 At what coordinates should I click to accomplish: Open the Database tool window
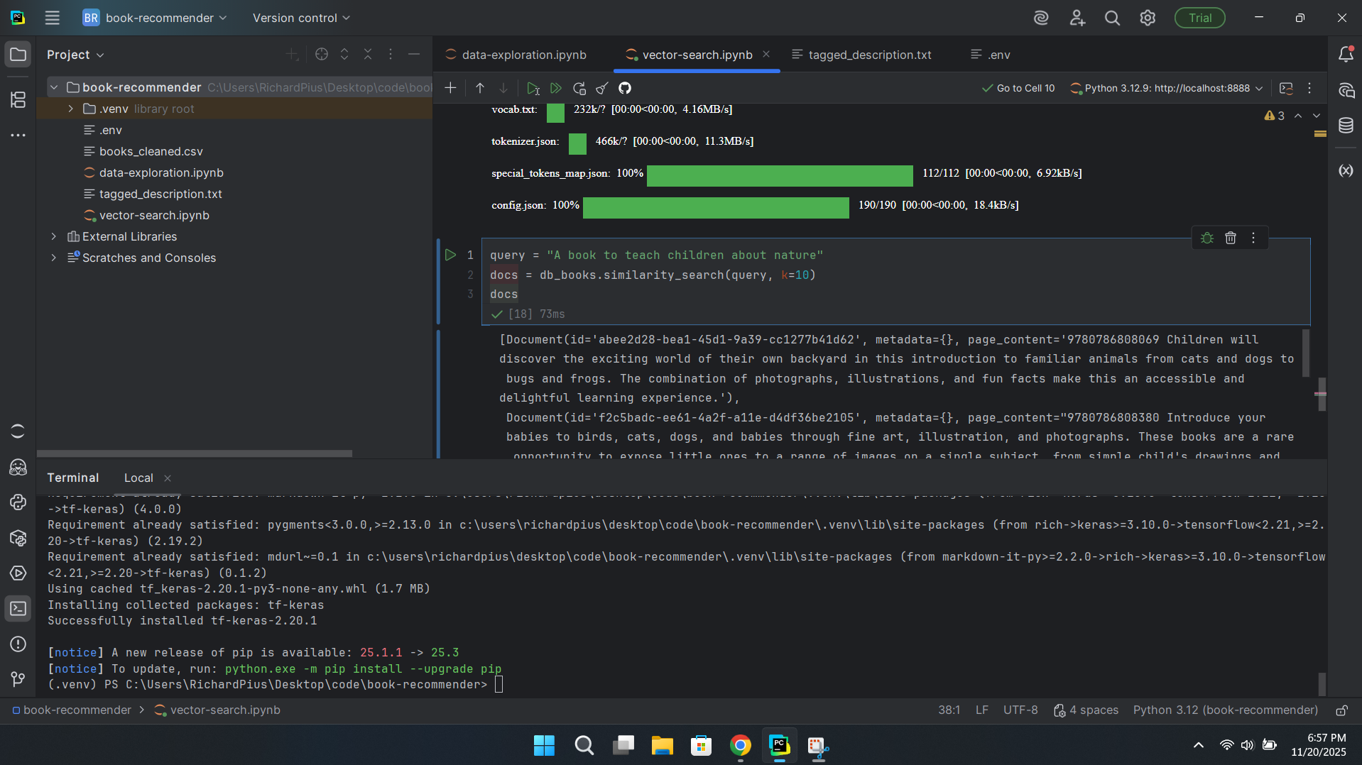click(1346, 126)
